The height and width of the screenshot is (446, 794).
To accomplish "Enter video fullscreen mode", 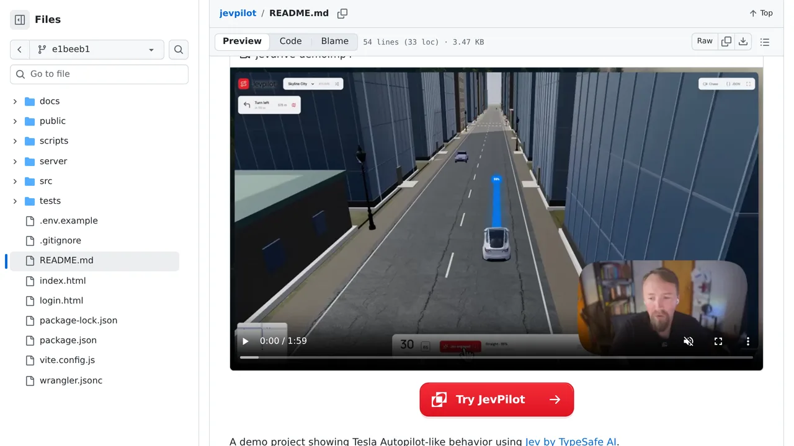I will [718, 341].
